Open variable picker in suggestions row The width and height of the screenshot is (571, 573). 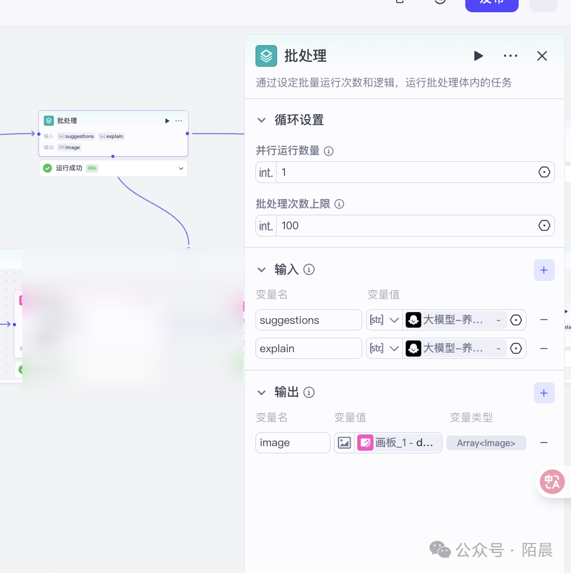click(x=516, y=320)
